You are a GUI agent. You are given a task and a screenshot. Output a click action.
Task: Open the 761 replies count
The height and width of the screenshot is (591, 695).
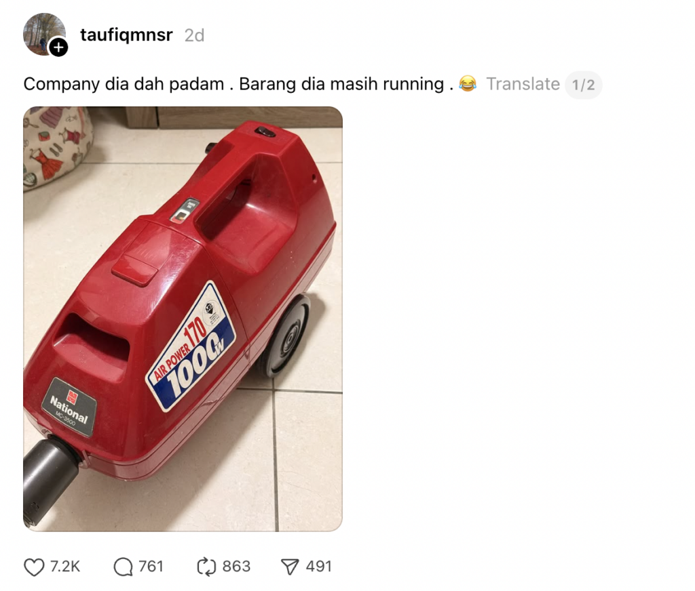[151, 566]
